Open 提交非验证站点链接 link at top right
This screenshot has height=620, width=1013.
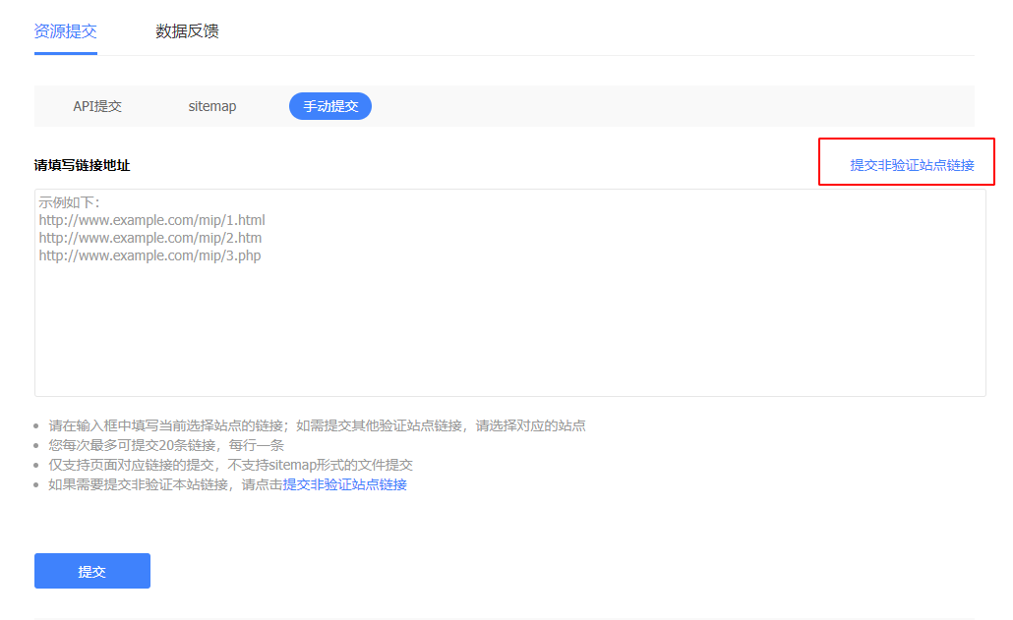tap(912, 165)
